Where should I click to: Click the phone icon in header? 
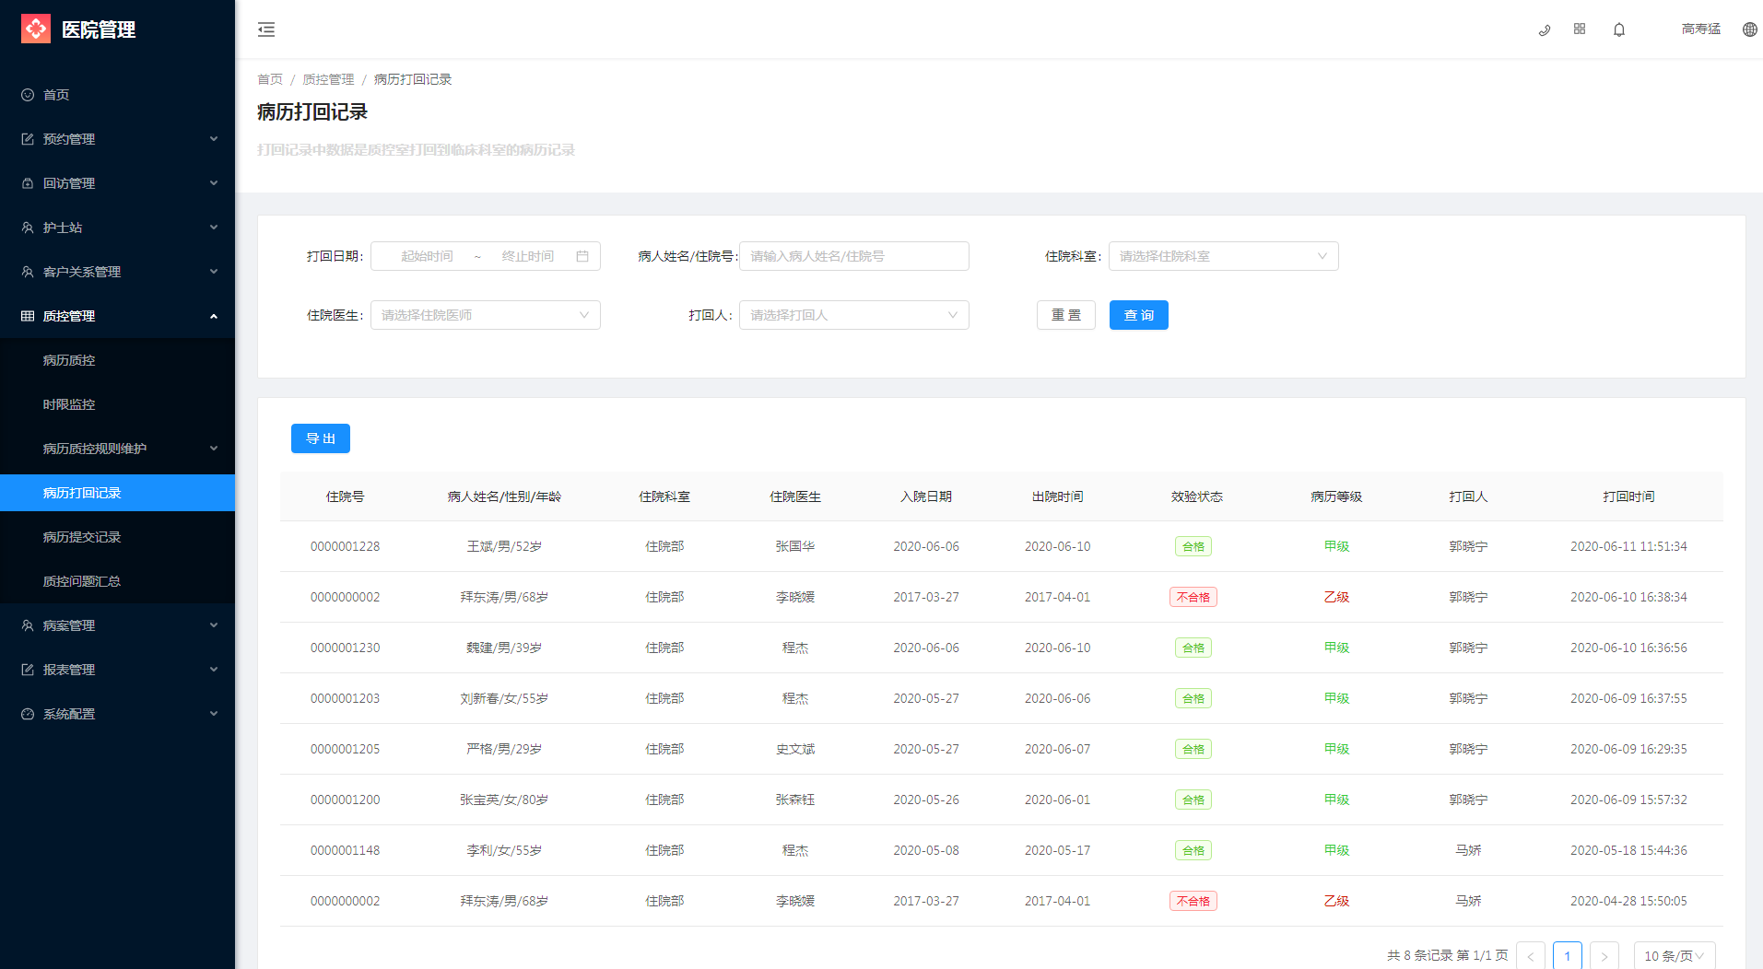click(1545, 29)
